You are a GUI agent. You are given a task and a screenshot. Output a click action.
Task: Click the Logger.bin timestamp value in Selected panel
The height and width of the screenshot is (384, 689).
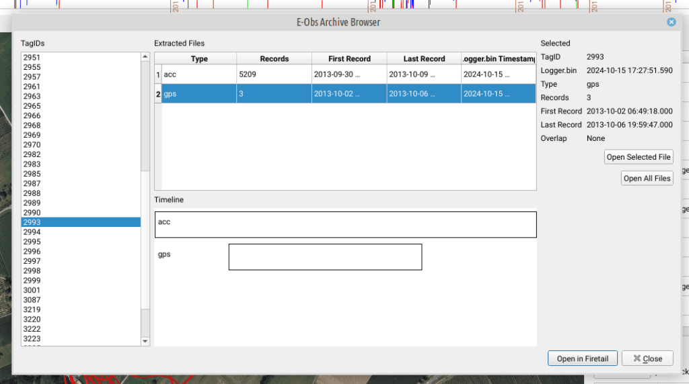pyautogui.click(x=629, y=70)
